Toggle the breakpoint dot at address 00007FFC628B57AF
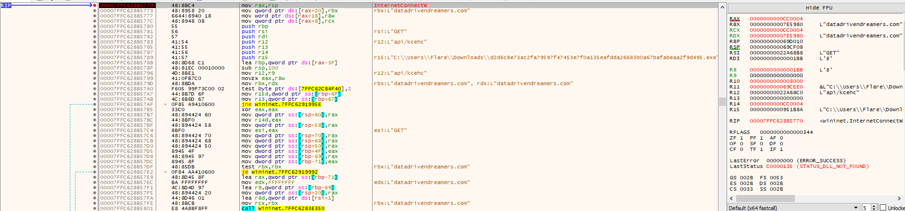Image resolution: width=905 pixels, height=211 pixels. 95,105
